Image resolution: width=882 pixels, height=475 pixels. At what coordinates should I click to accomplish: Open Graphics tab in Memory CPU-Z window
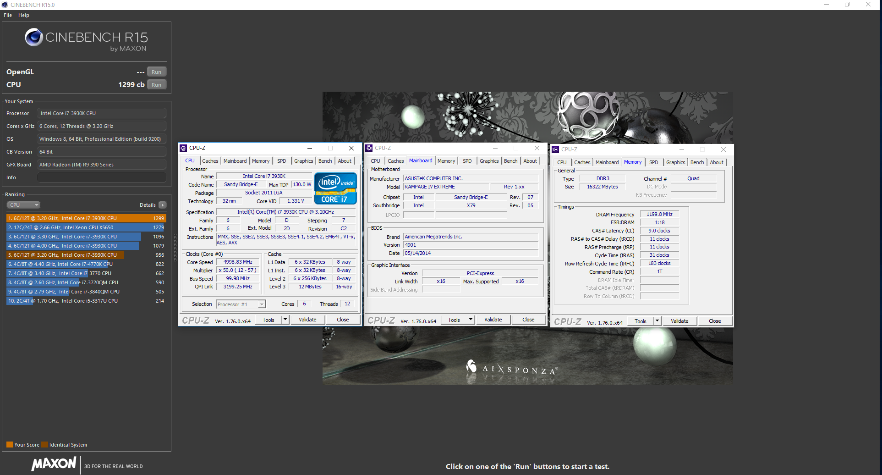(676, 162)
